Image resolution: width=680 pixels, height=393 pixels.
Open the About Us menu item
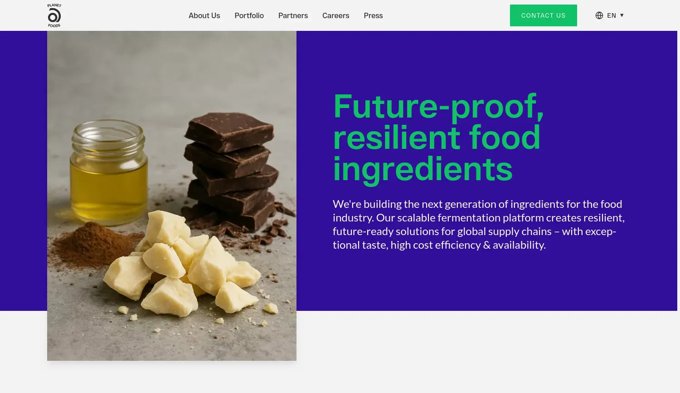point(204,15)
